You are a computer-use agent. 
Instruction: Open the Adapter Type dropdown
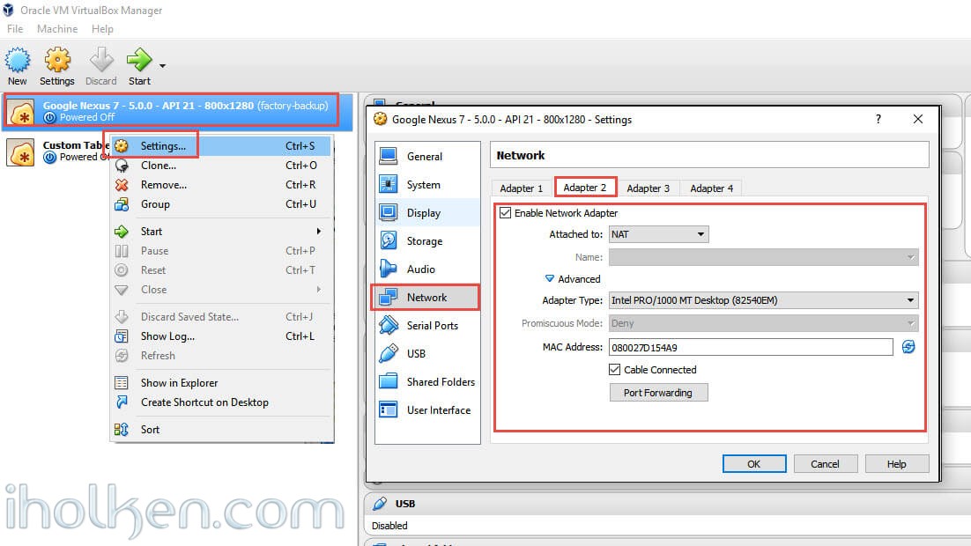click(764, 300)
